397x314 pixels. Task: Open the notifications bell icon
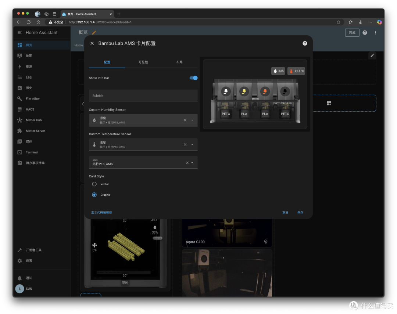(20, 278)
